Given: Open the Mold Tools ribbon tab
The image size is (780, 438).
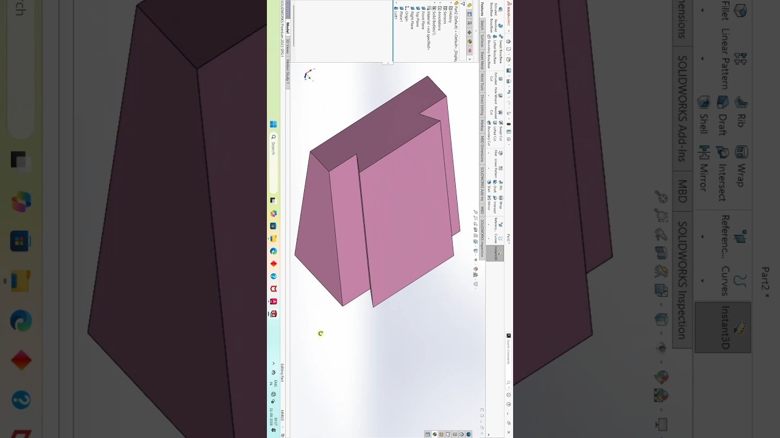Looking at the screenshot, I should (x=481, y=82).
